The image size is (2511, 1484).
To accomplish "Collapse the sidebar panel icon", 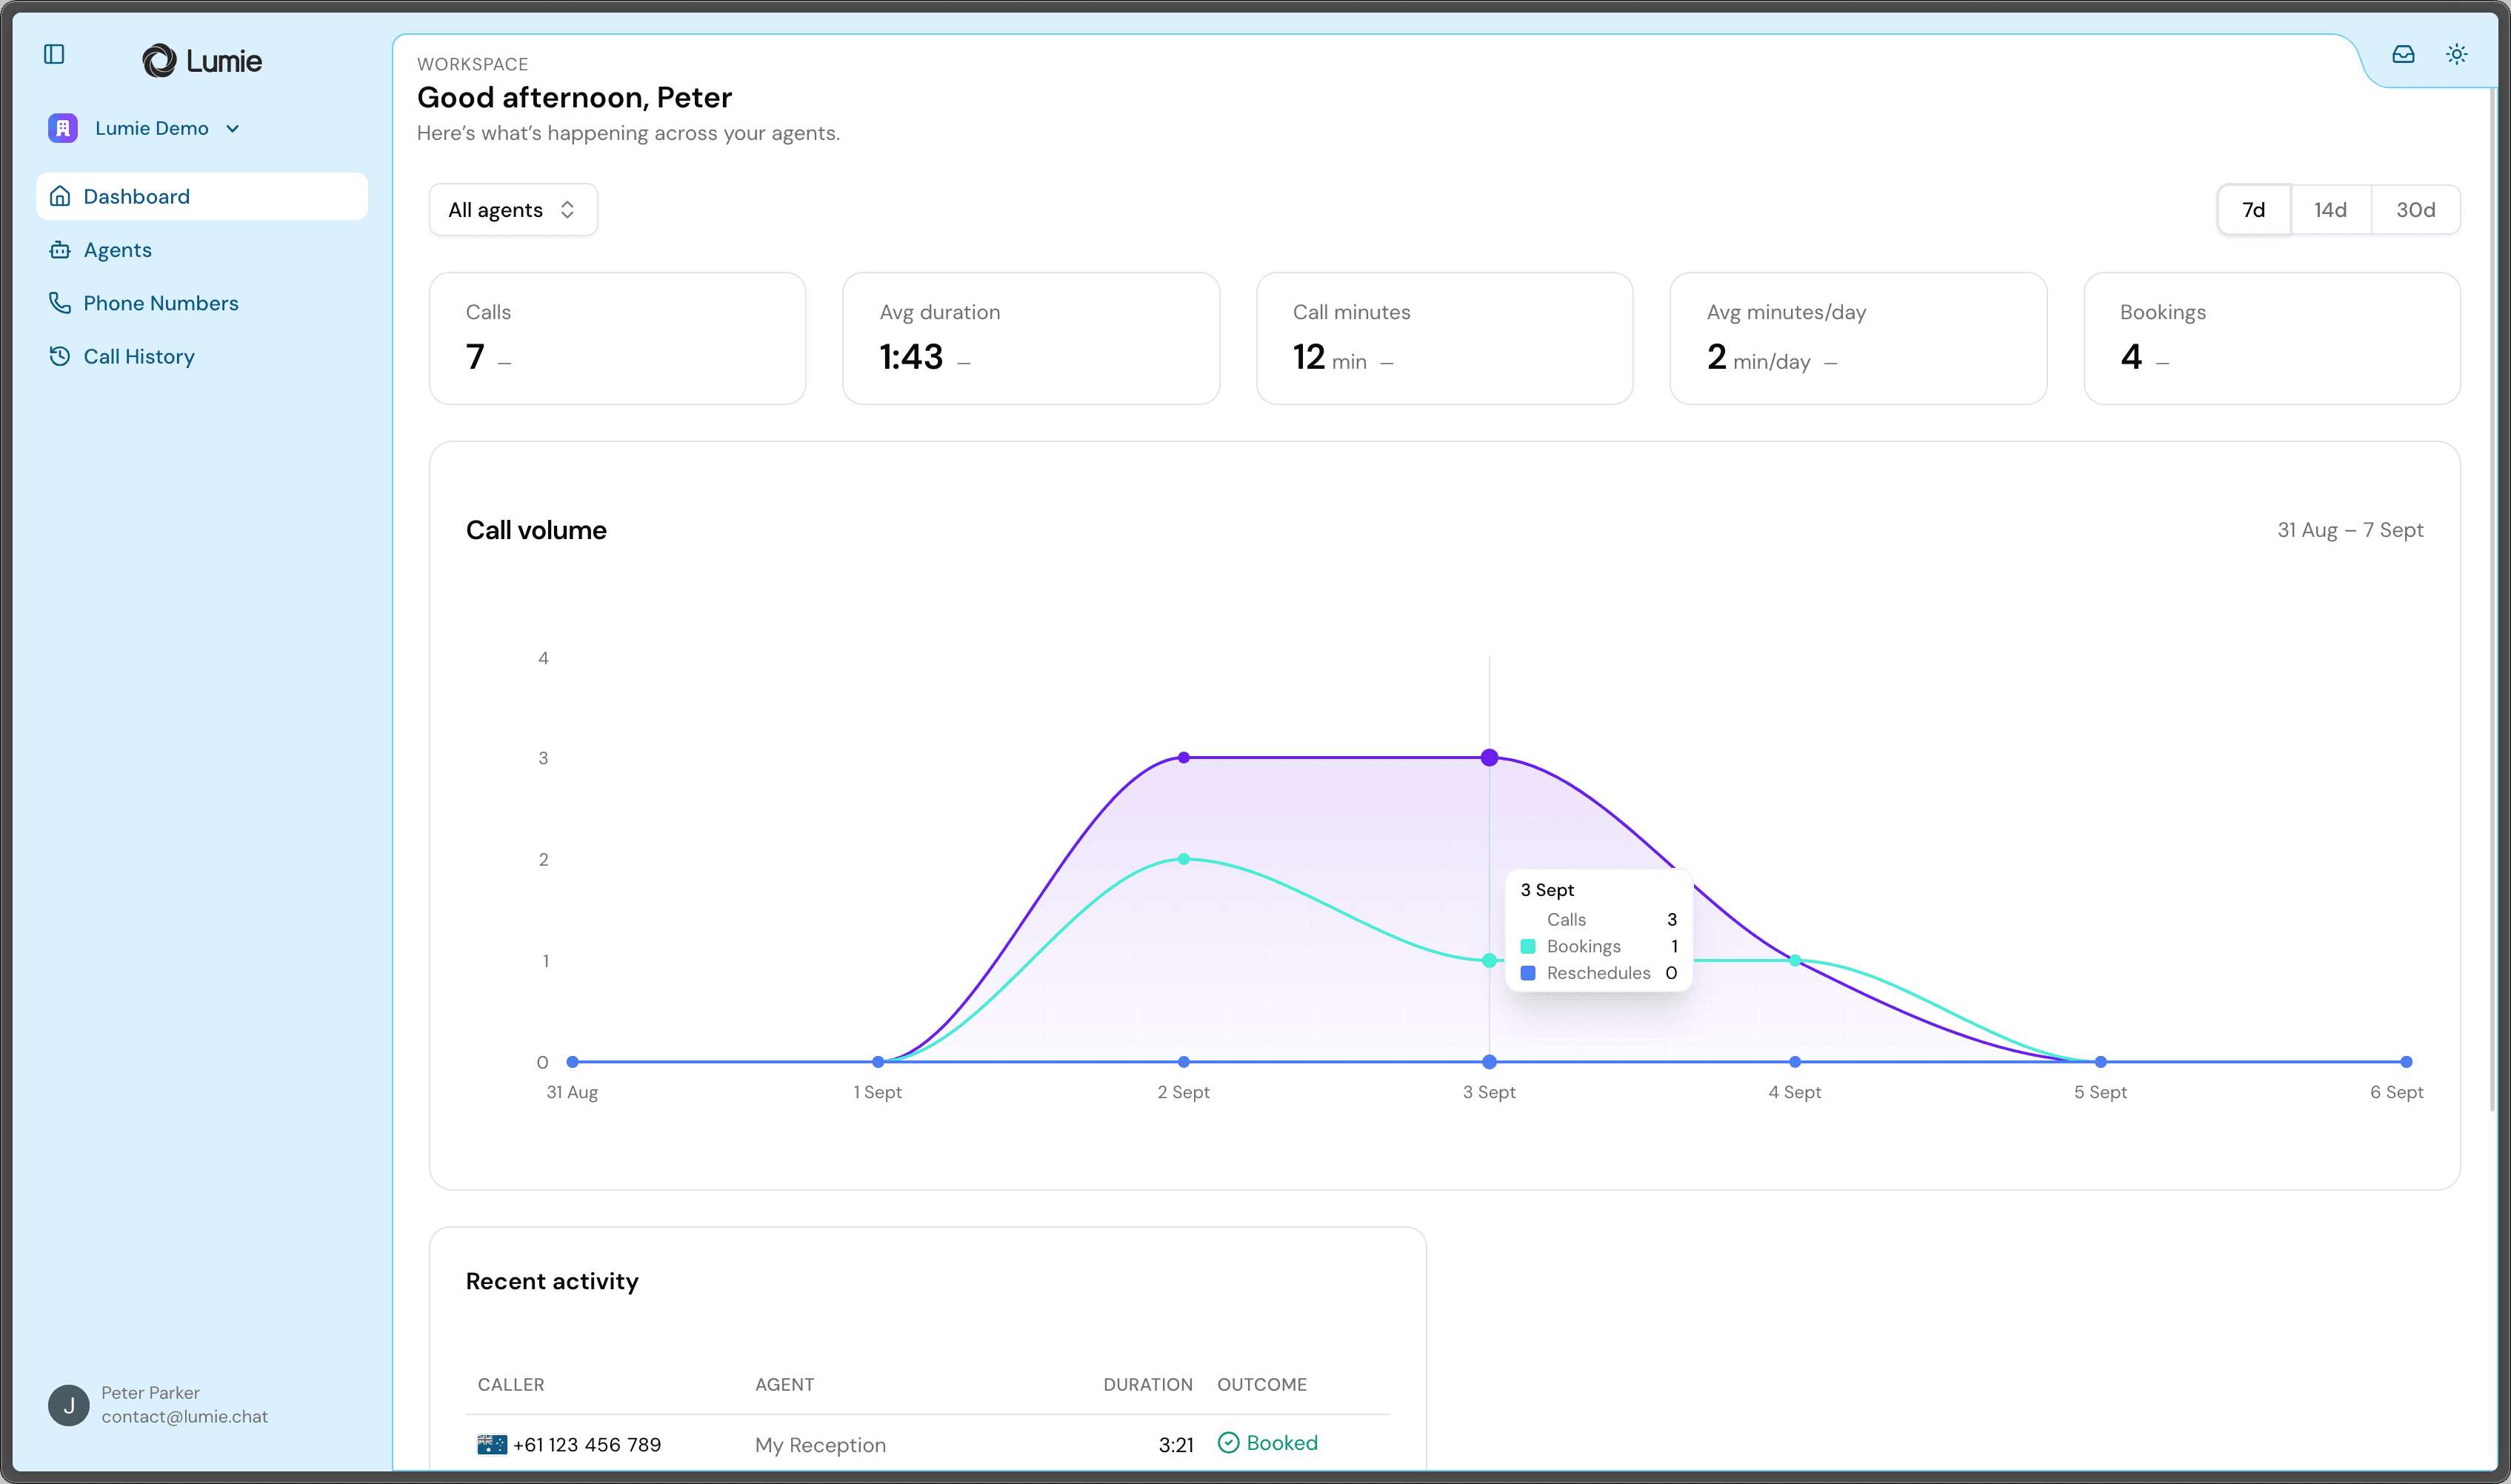I will [54, 54].
